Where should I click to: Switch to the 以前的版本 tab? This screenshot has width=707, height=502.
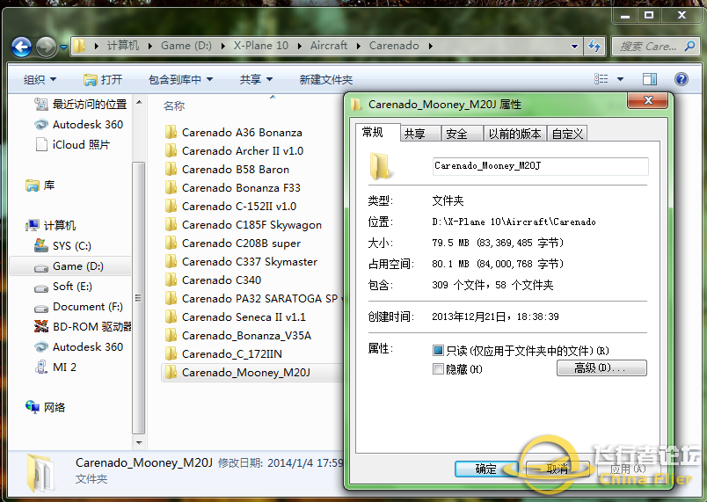(x=514, y=134)
